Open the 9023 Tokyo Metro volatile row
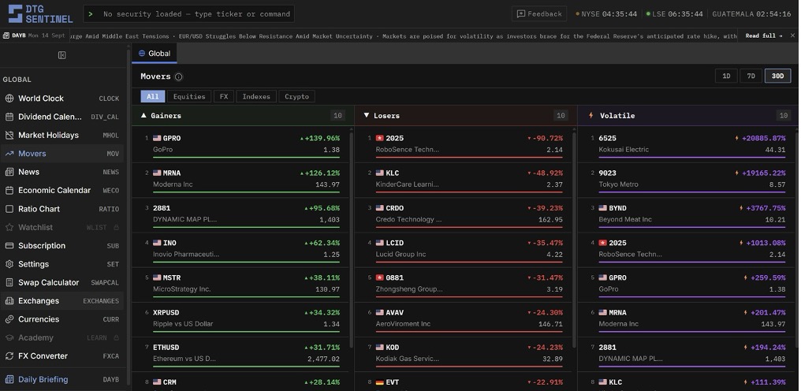Screen dimensions: 801x391 click(687, 180)
